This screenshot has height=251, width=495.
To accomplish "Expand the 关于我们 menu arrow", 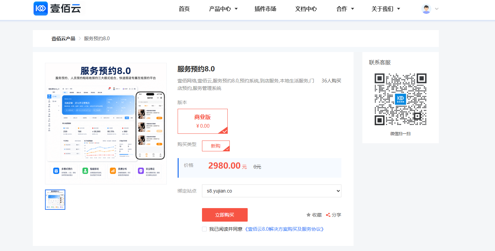I will pos(399,9).
